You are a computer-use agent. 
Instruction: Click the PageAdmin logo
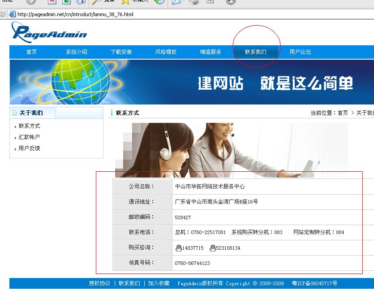tap(49, 32)
